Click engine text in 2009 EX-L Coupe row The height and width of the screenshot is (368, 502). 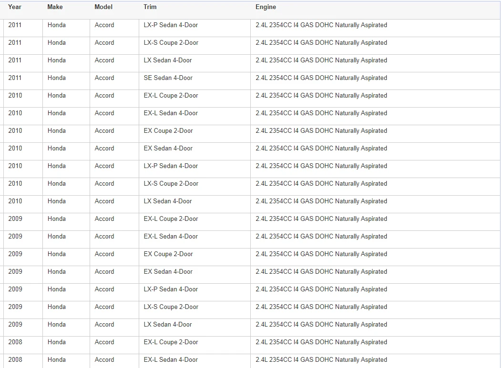tap(321, 219)
